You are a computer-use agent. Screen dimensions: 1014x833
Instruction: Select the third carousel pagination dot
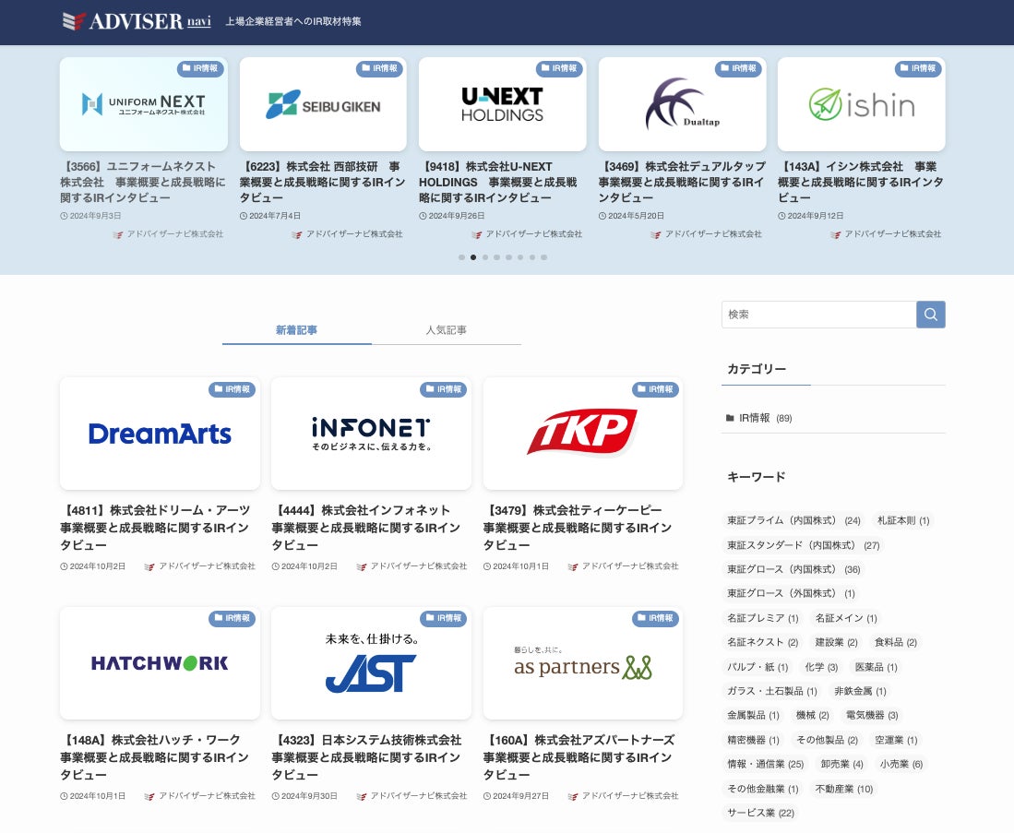485,257
